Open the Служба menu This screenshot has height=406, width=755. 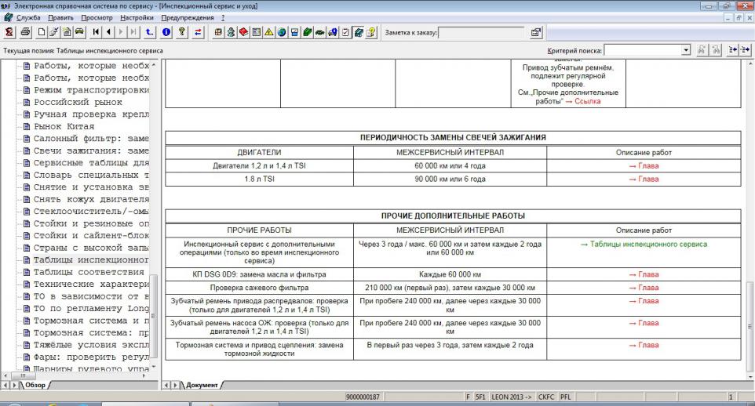point(28,17)
